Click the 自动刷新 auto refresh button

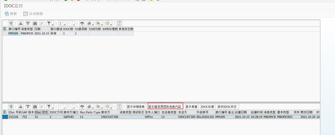tap(33, 14)
